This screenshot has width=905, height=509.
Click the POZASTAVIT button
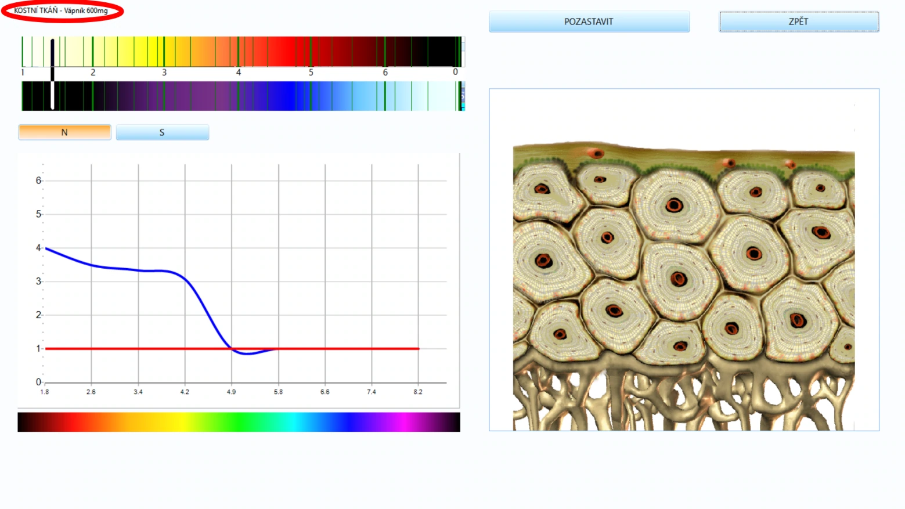(x=589, y=21)
